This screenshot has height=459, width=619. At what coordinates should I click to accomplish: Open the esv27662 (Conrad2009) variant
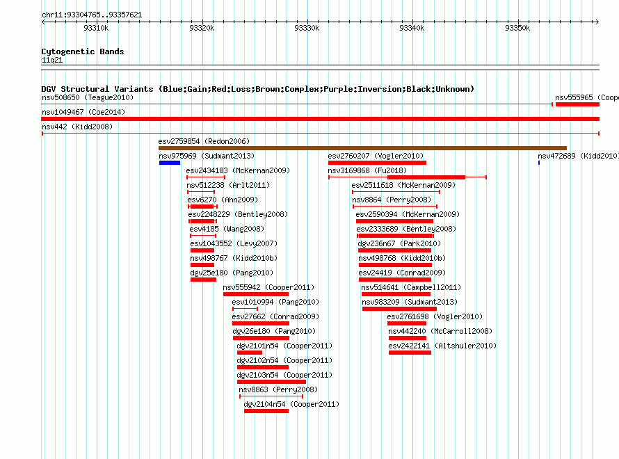[275, 316]
